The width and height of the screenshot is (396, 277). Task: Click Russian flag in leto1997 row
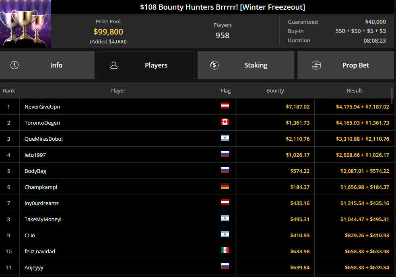pyautogui.click(x=225, y=154)
